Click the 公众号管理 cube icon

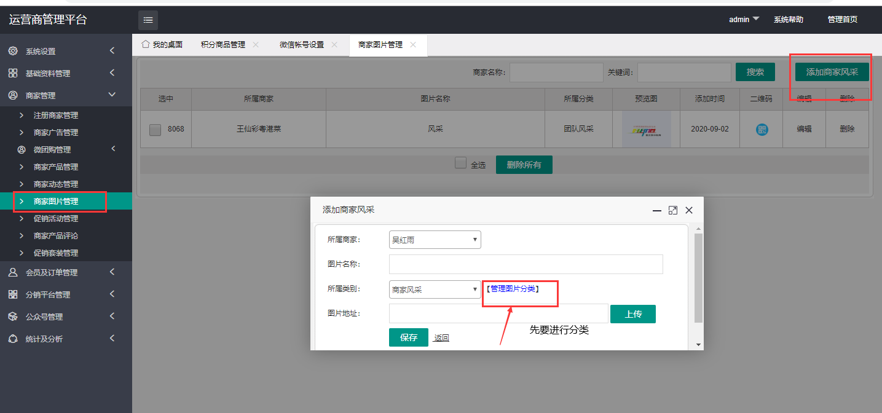(13, 317)
